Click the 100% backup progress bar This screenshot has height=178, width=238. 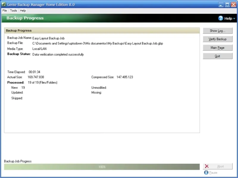(x=102, y=167)
